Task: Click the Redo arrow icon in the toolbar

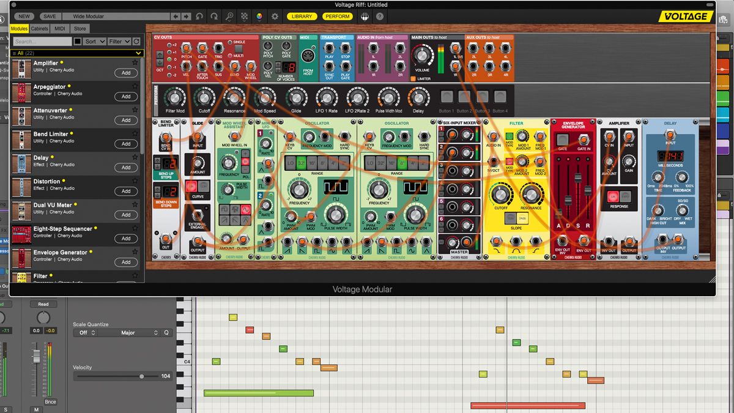Action: click(x=214, y=17)
